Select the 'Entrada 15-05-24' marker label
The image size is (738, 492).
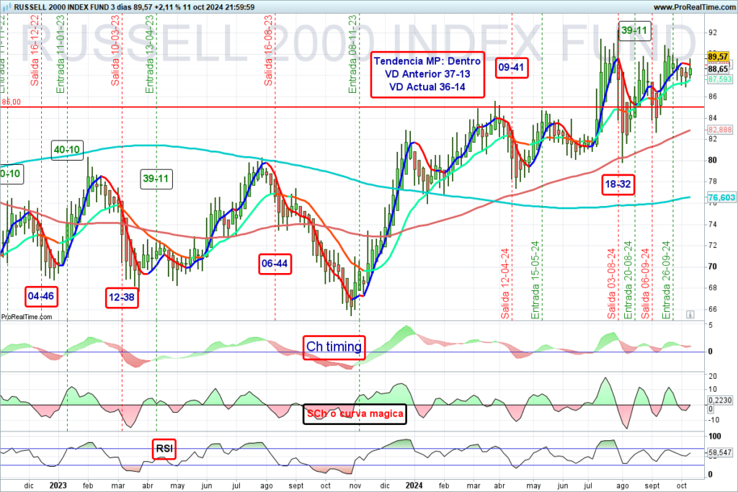(x=535, y=280)
